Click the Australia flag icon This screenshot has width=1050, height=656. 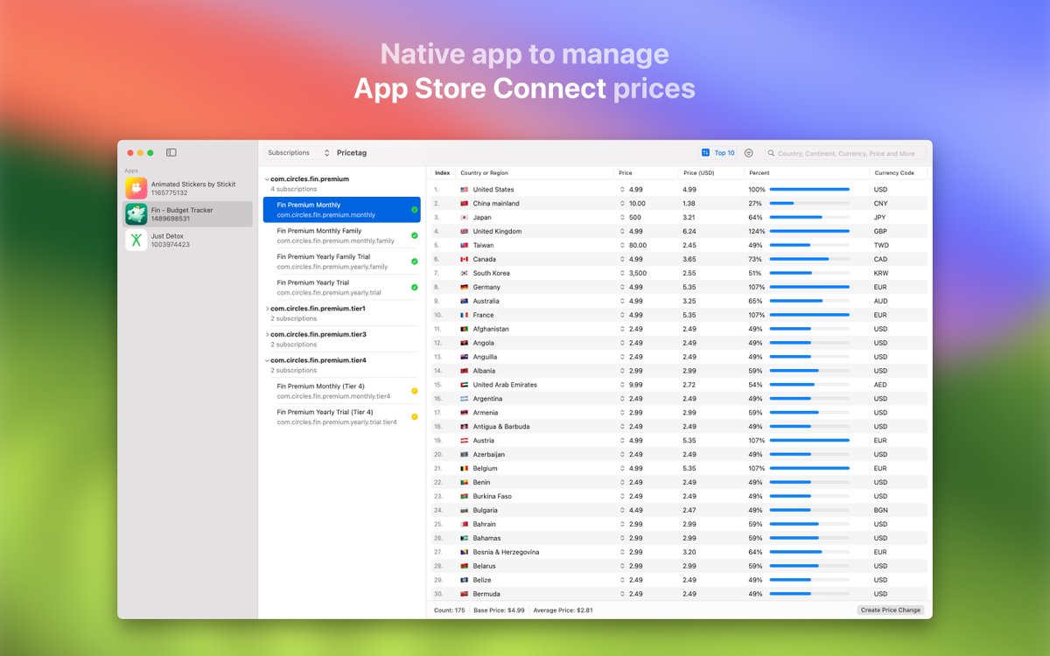click(465, 302)
